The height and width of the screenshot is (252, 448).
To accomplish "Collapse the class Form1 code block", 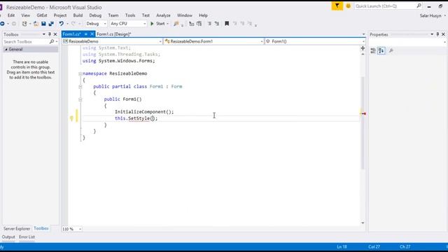I will (80, 87).
